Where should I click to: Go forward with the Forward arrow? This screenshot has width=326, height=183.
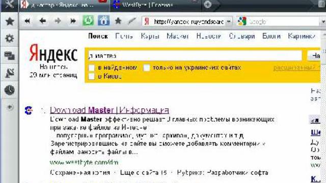pyautogui.click(x=58, y=21)
